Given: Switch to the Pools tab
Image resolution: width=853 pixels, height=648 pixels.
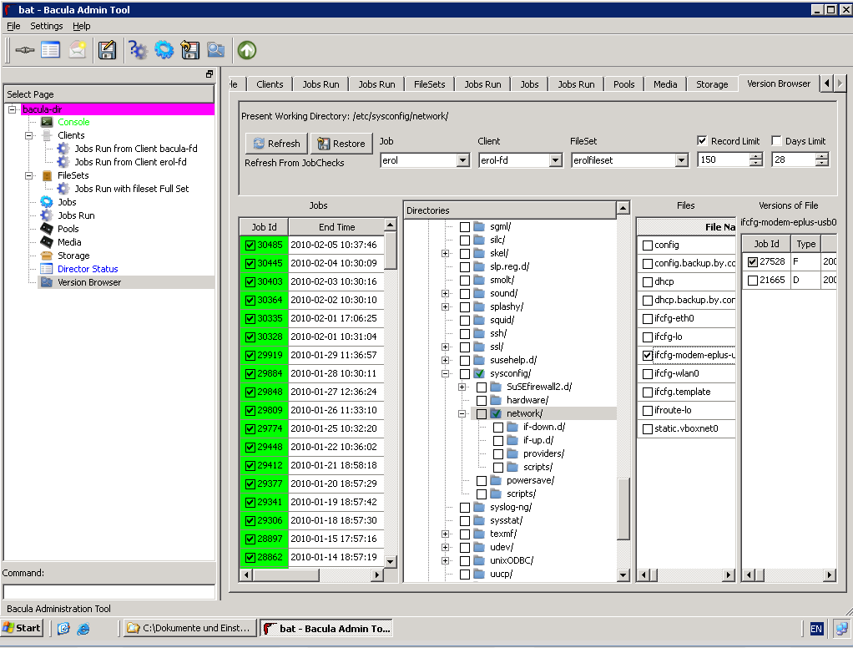Looking at the screenshot, I should pyautogui.click(x=623, y=84).
